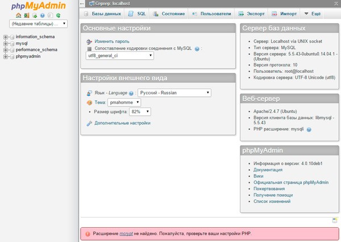Select information_schema database name

pos(35,37)
